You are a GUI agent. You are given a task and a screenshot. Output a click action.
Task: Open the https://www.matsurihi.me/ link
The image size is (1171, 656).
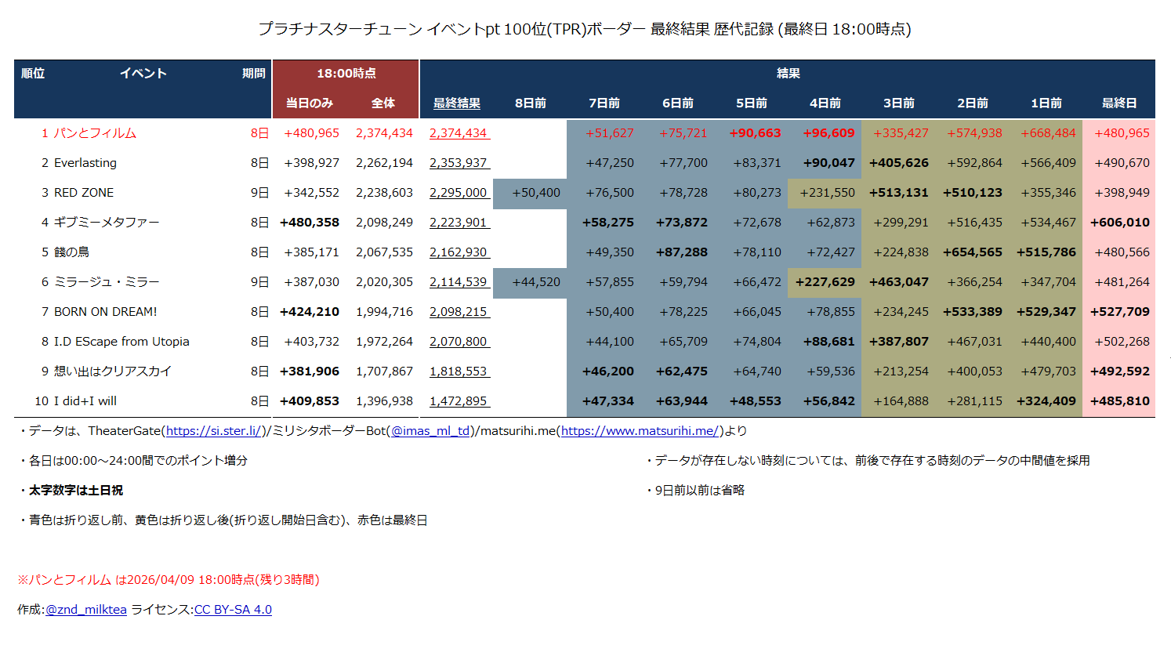(x=640, y=431)
